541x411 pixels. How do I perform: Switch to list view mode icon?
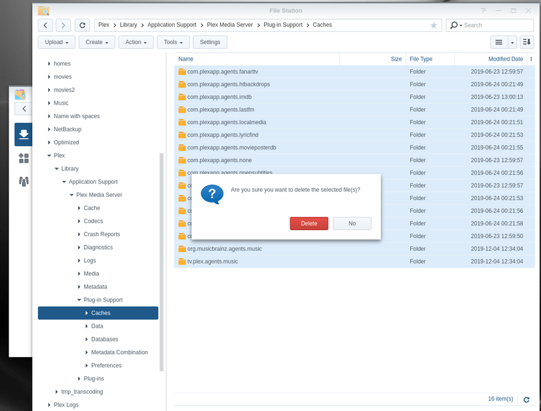click(x=499, y=42)
